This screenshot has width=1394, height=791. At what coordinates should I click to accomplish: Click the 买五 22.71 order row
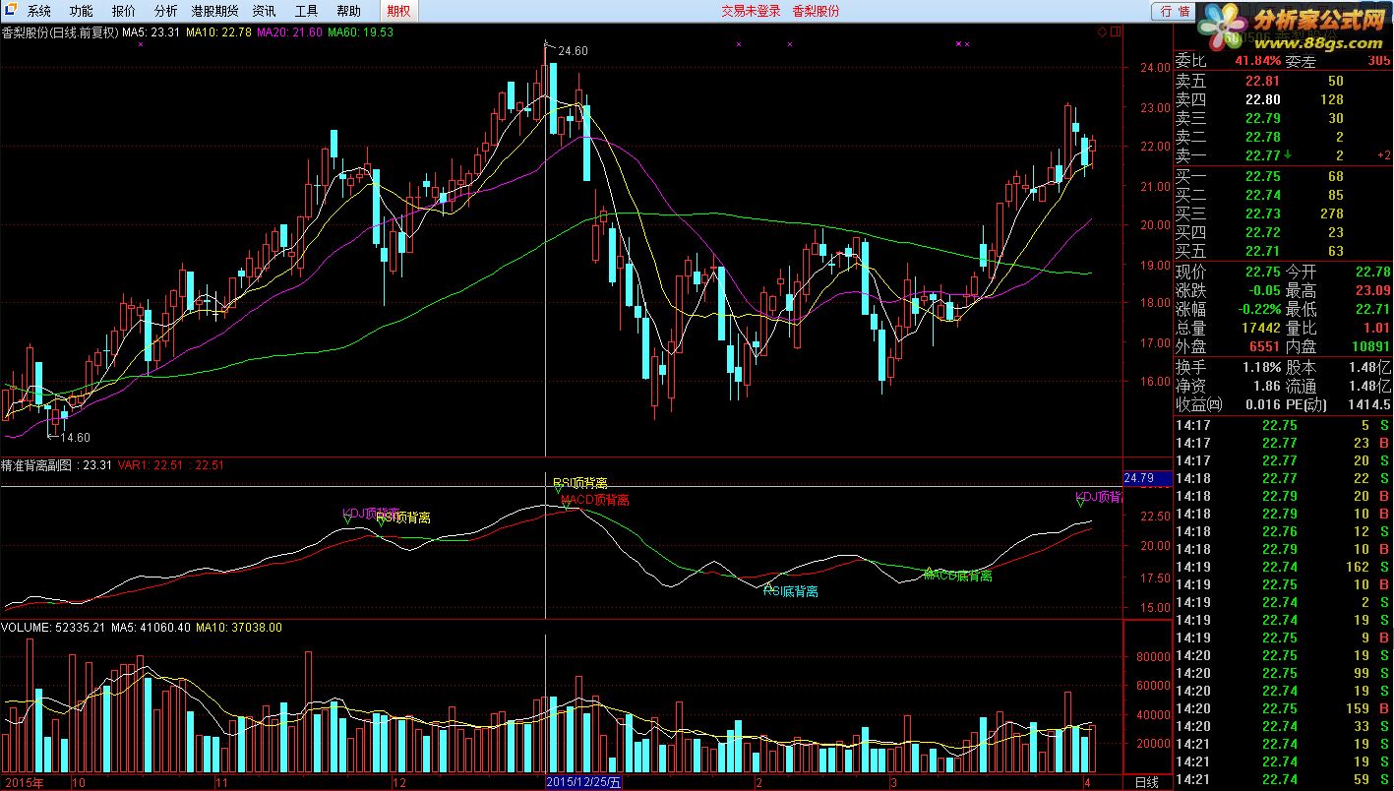point(1283,251)
